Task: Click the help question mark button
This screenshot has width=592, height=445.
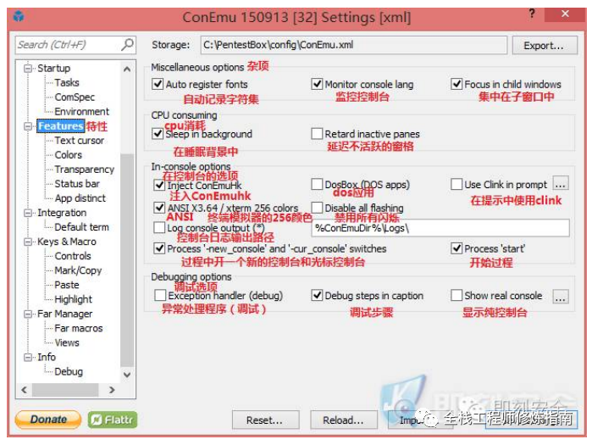Action: point(532,14)
